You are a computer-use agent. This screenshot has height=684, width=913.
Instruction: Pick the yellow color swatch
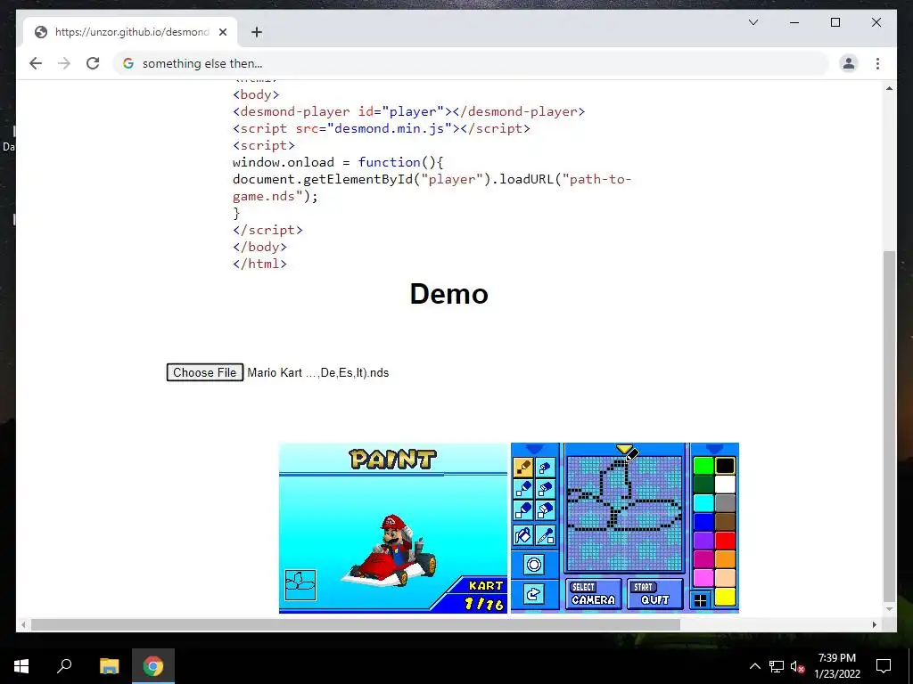(725, 597)
